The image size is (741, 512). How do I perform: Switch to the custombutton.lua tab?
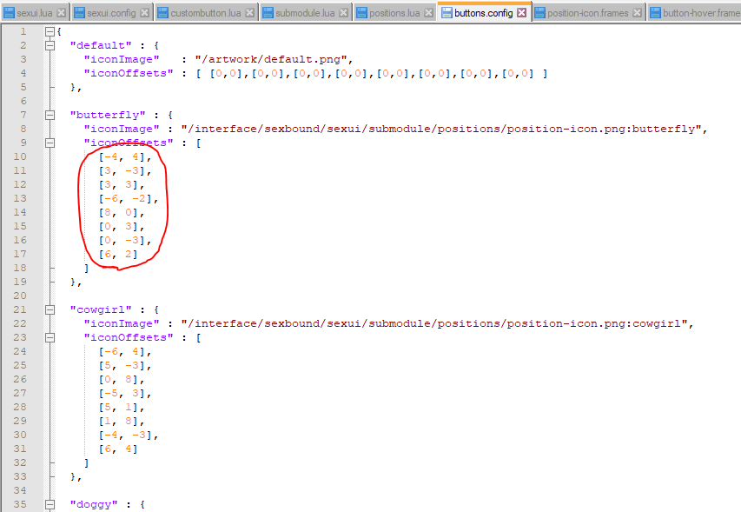pyautogui.click(x=206, y=13)
